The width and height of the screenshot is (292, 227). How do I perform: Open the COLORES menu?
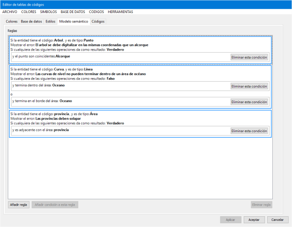(29, 11)
